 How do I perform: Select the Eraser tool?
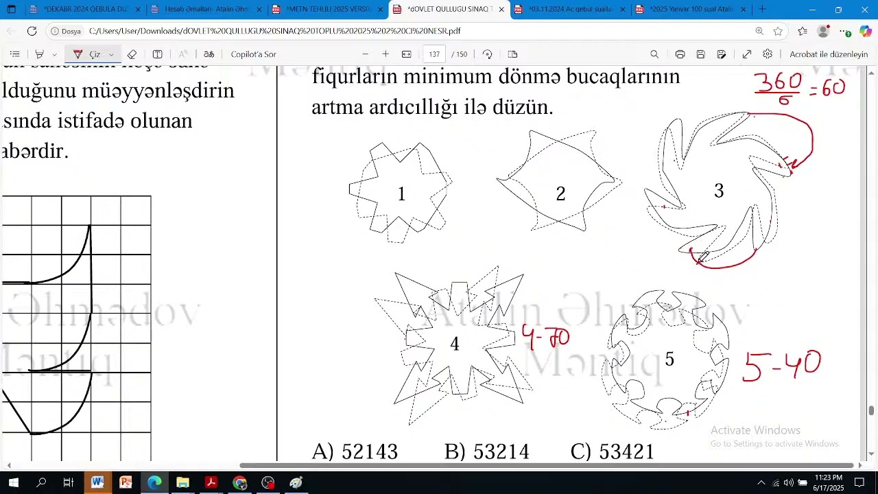click(x=132, y=54)
